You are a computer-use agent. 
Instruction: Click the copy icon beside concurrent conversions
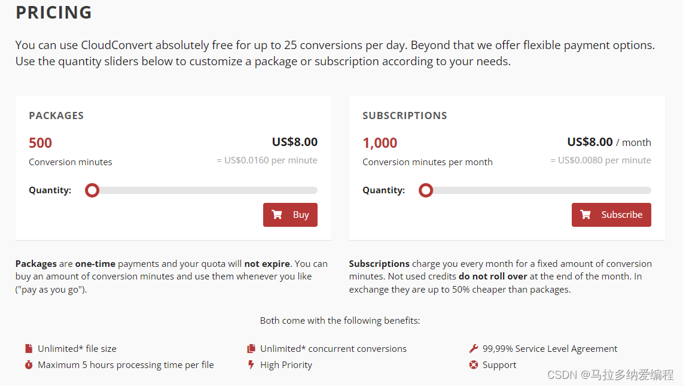251,348
